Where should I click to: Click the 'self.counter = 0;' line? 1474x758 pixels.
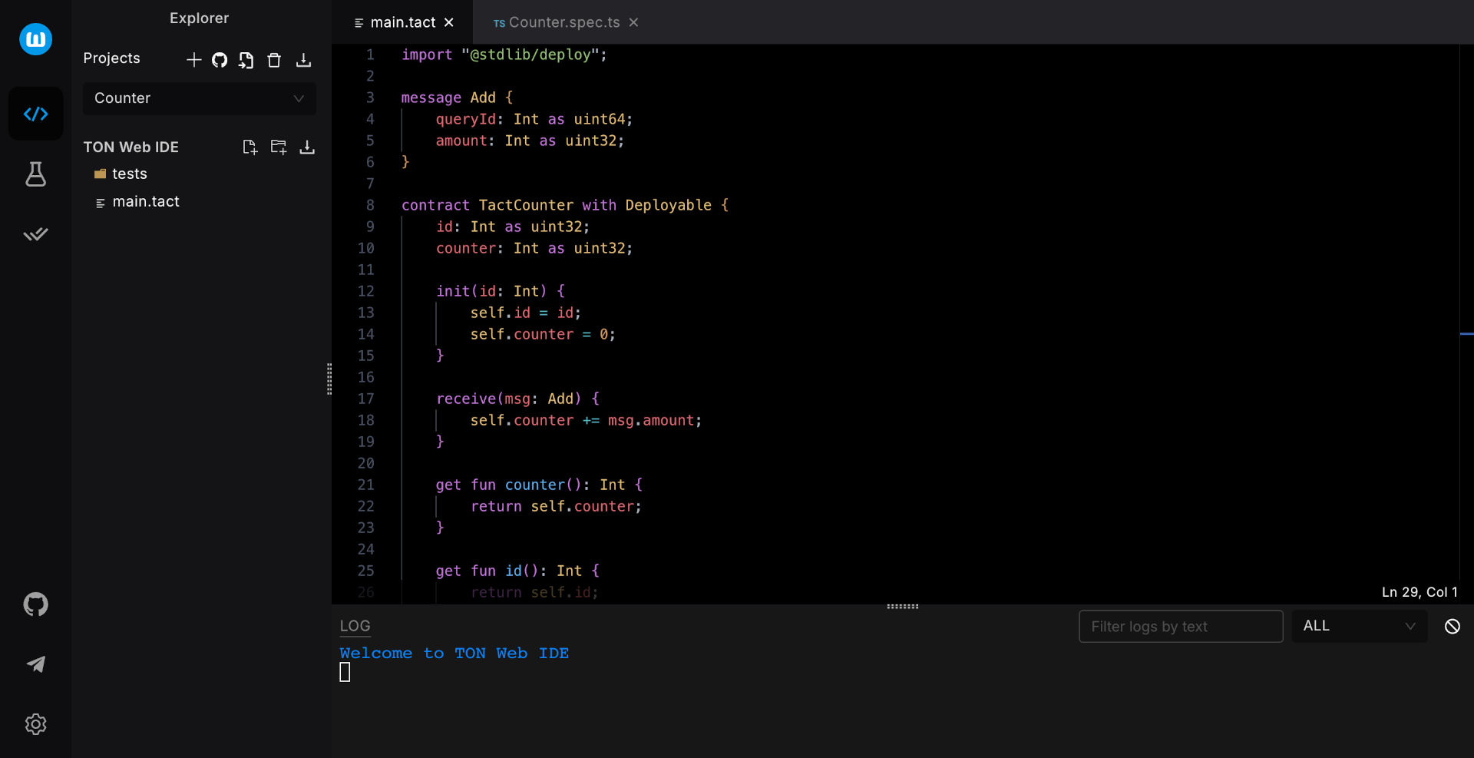543,334
